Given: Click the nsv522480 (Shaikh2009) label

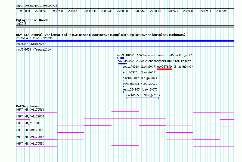Looking at the screenshot, I should (x=34, y=38).
